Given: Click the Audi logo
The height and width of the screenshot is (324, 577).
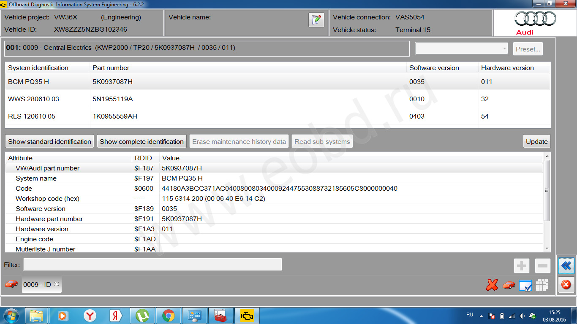Looking at the screenshot, I should coord(535,23).
